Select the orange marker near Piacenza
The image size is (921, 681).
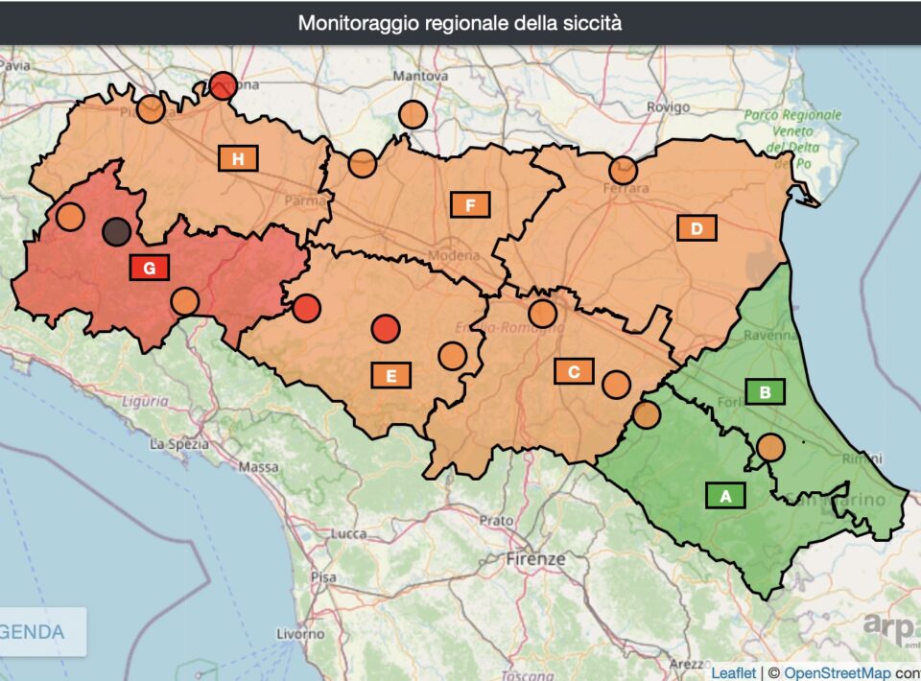pos(150,109)
